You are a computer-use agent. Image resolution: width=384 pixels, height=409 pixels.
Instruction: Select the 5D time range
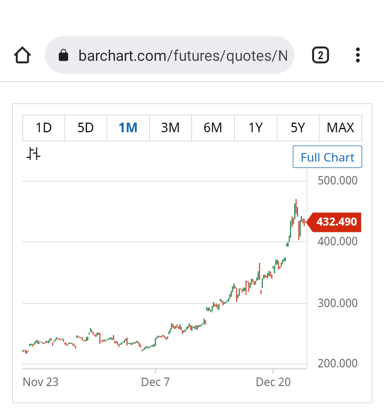point(85,128)
